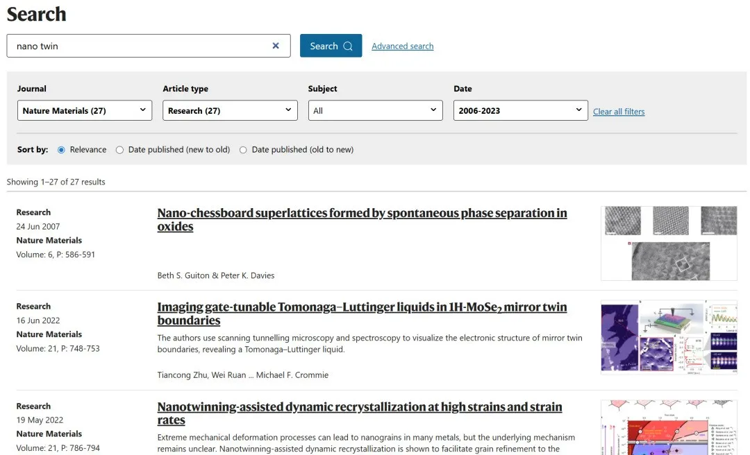Select the Relevance sort option
The width and height of the screenshot is (750, 455).
[x=62, y=150]
